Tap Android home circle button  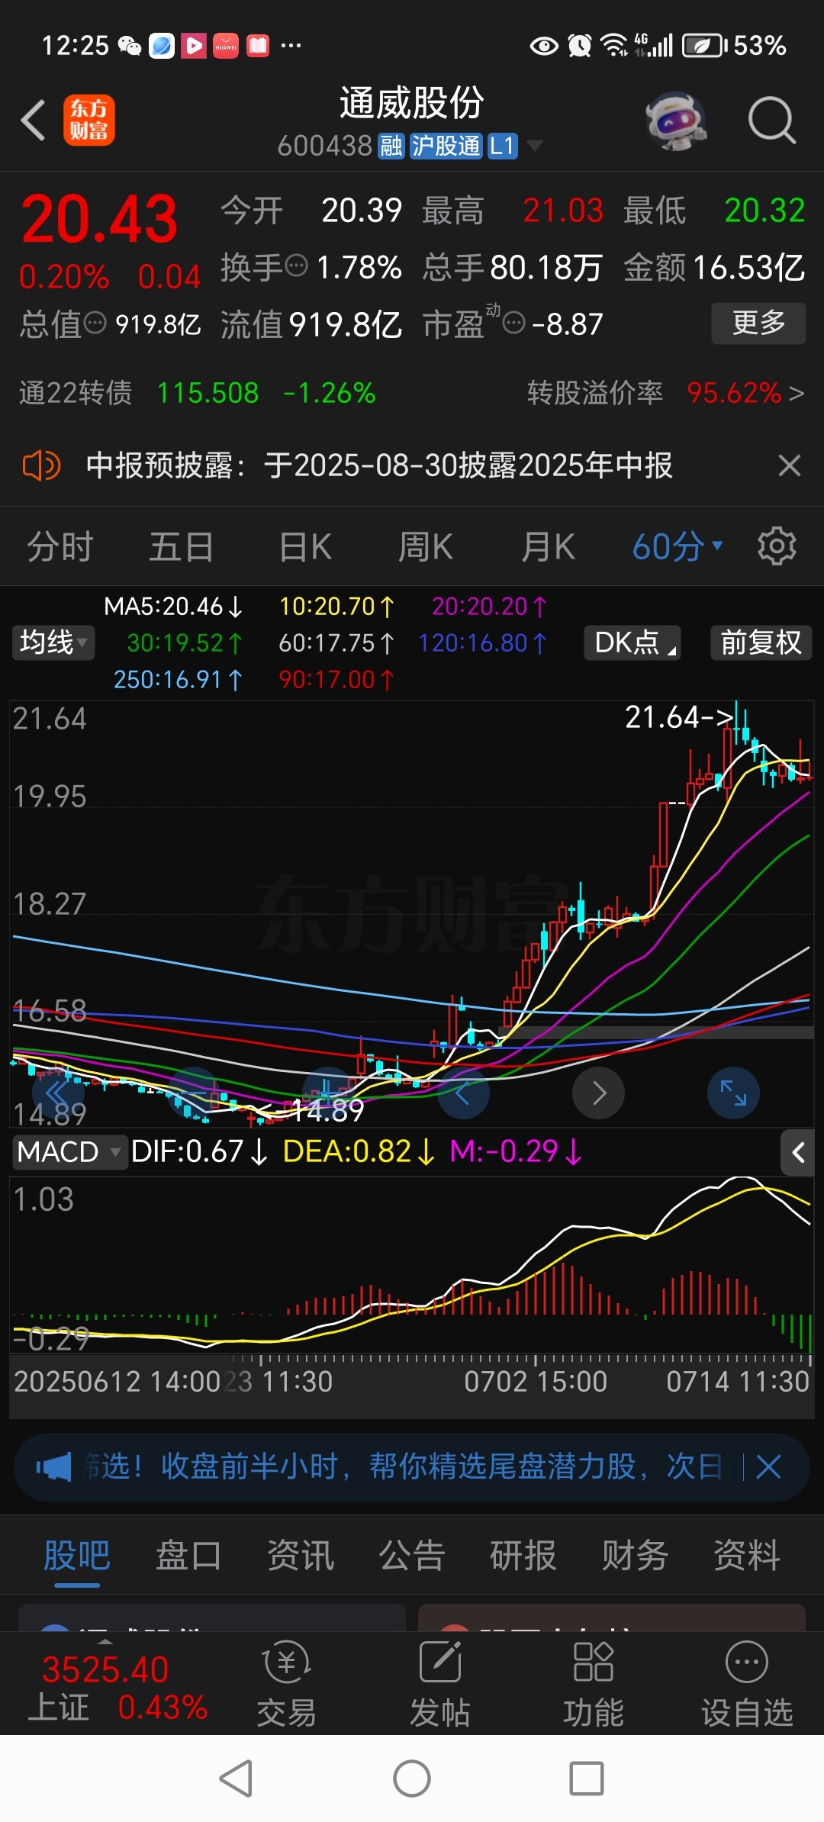(412, 1779)
